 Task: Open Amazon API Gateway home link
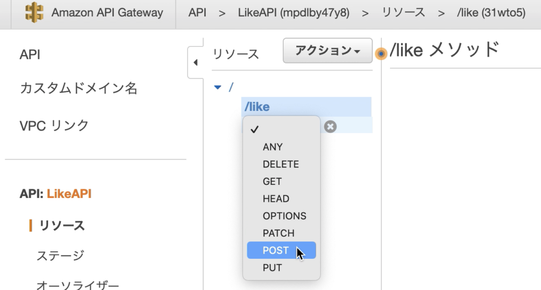(107, 13)
